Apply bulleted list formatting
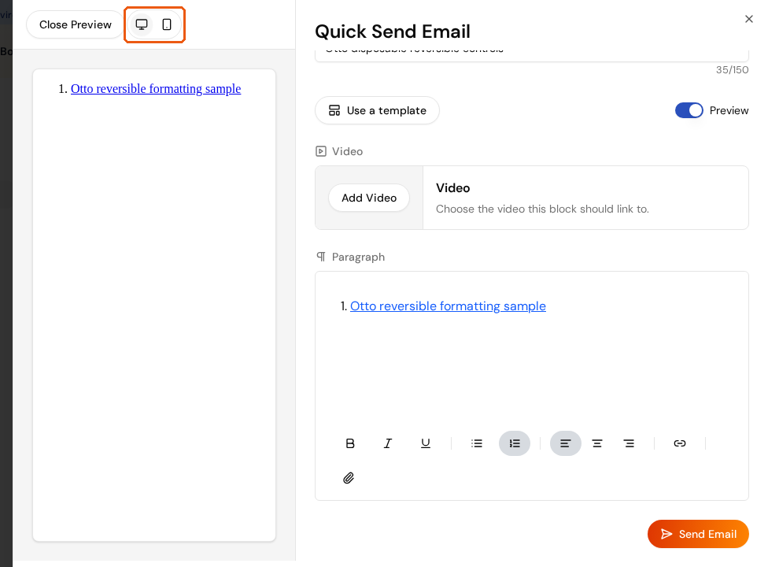Image resolution: width=768 pixels, height=567 pixels. (x=477, y=443)
